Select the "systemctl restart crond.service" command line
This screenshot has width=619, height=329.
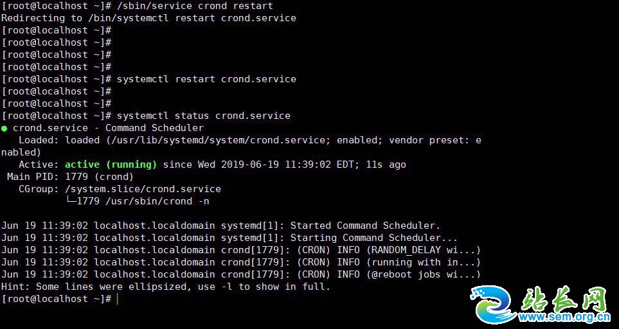click(x=206, y=79)
